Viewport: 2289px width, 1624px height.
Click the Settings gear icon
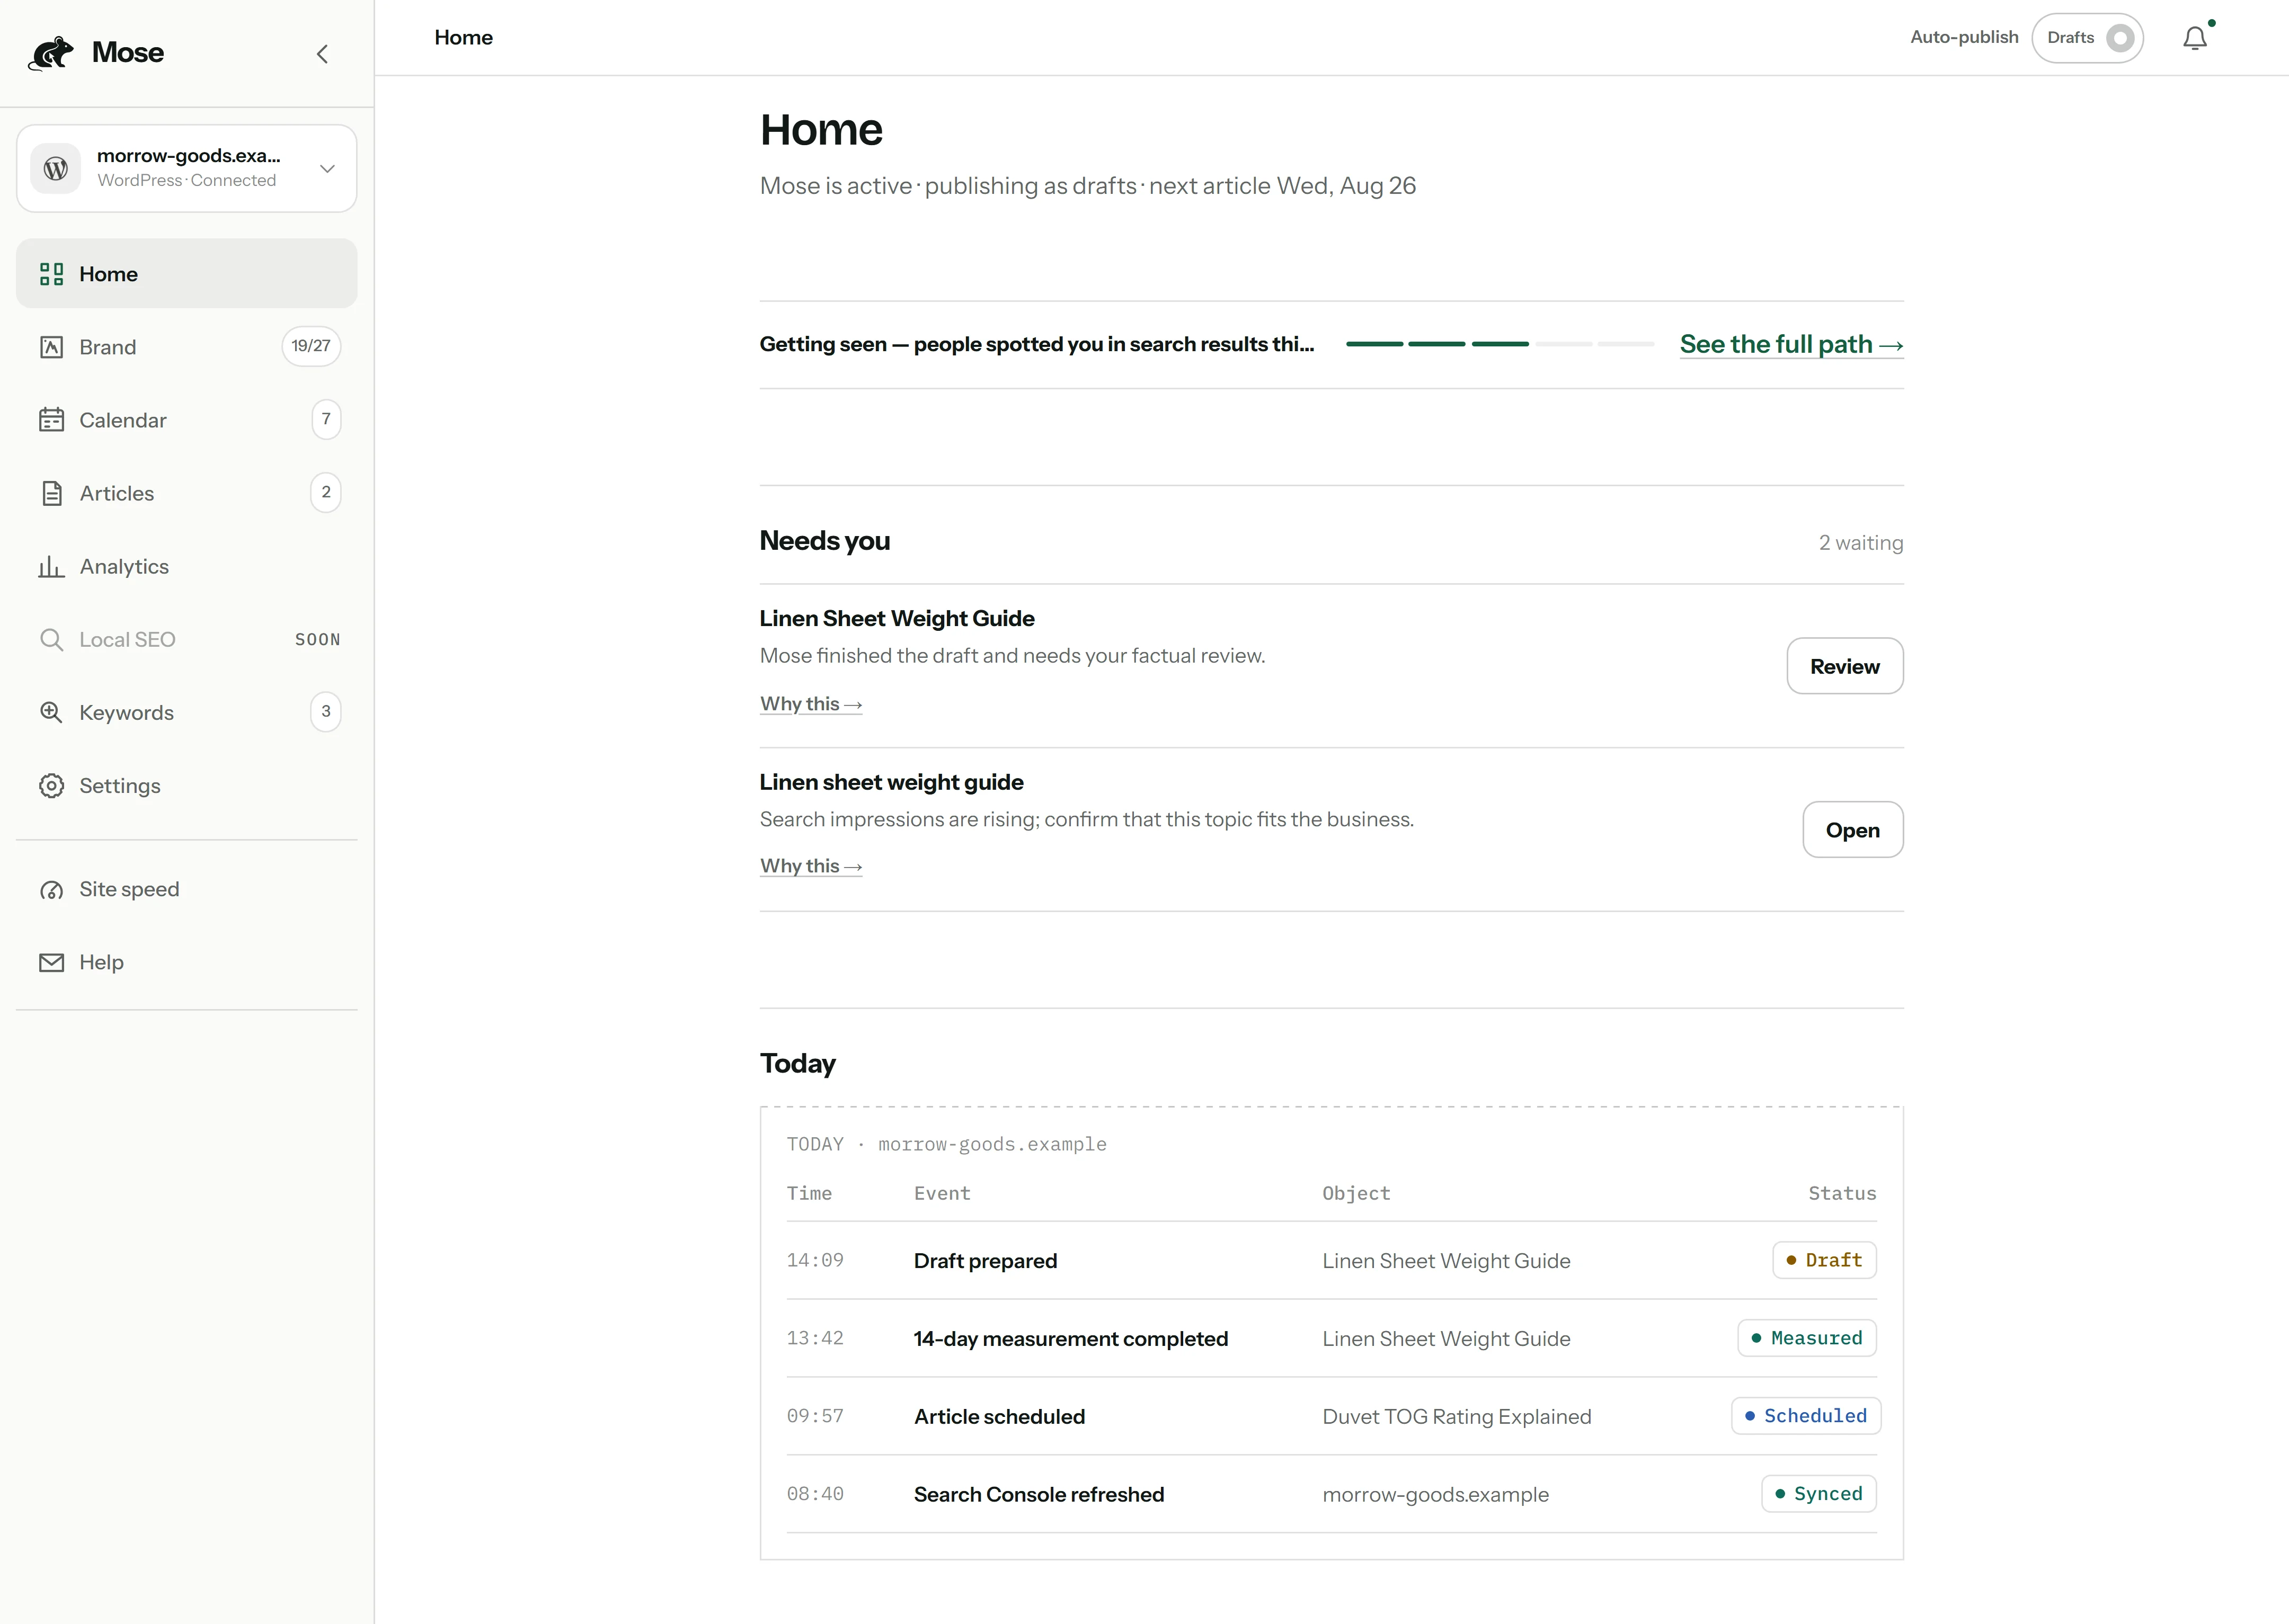click(x=52, y=786)
